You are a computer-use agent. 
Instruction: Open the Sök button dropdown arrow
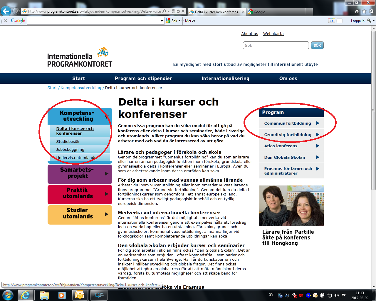pyautogui.click(x=179, y=21)
